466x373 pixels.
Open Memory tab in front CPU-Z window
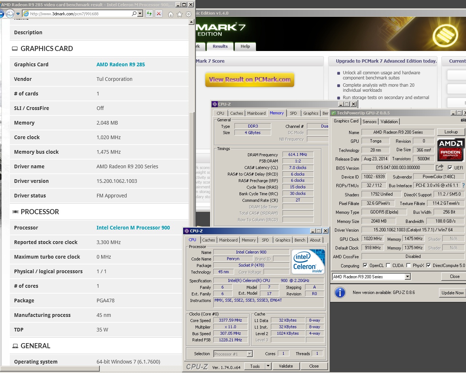(249, 240)
